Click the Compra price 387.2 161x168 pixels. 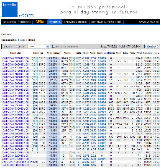click(42, 109)
